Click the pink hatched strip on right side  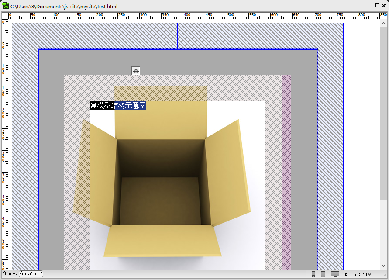coord(287,175)
